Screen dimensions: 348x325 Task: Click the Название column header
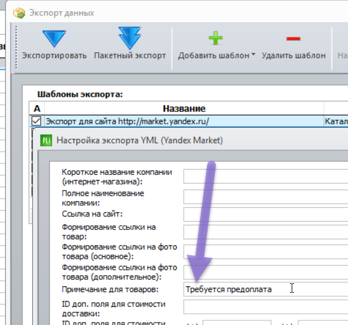click(x=184, y=109)
